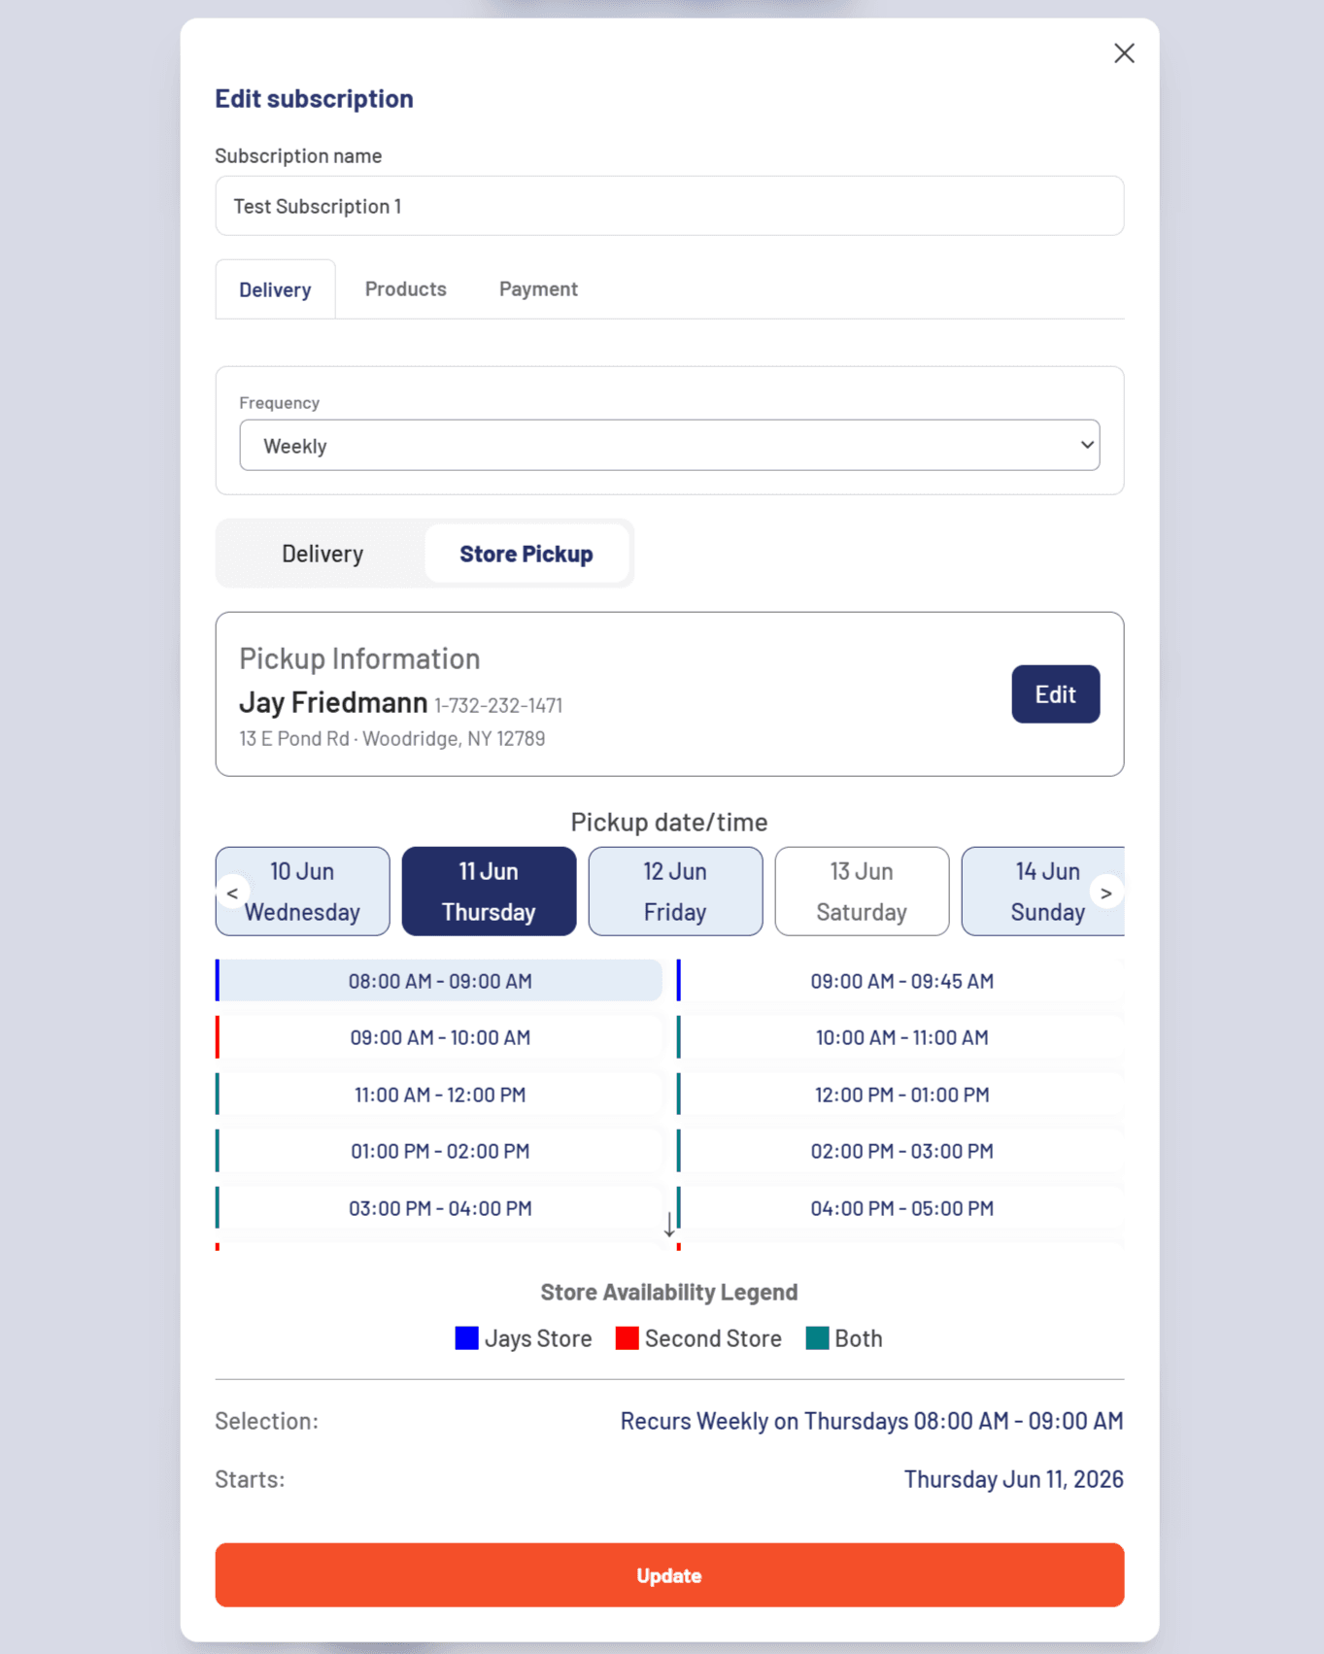Choose 10 Jun Wednesday pickup date

(302, 892)
